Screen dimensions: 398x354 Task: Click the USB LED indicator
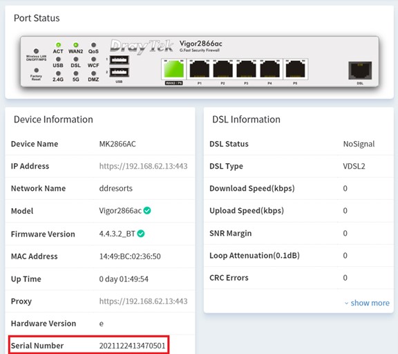tap(58, 59)
